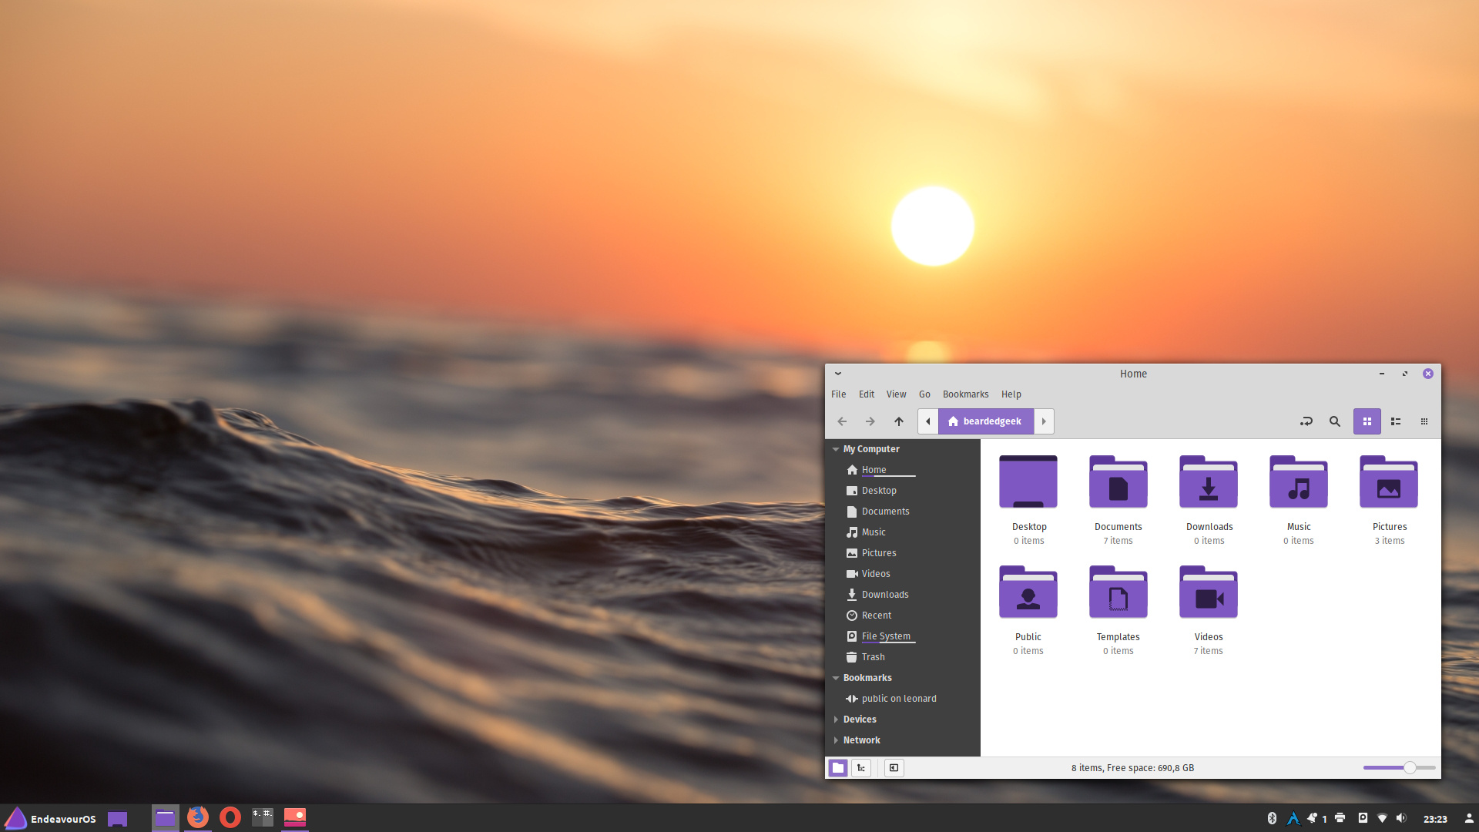Collapse the My Computer section
Viewport: 1479px width, 832px height.
click(x=836, y=449)
